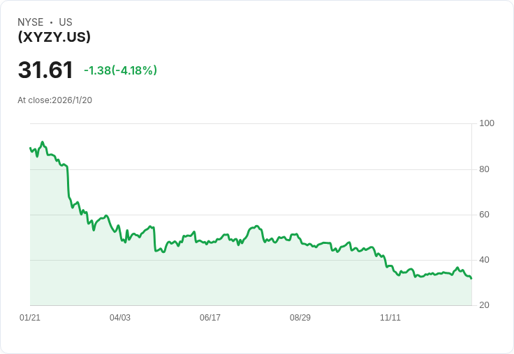This screenshot has width=514, height=354.
Task: Select the 04/03 x-axis date
Action: [x=120, y=317]
